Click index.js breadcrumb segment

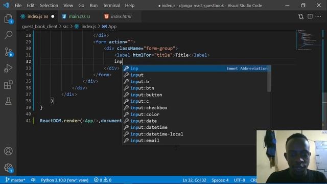[88, 27]
